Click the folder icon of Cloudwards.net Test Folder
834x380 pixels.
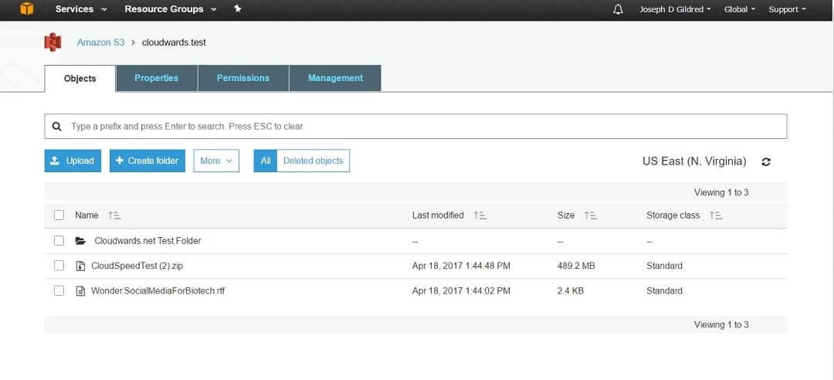[80, 241]
